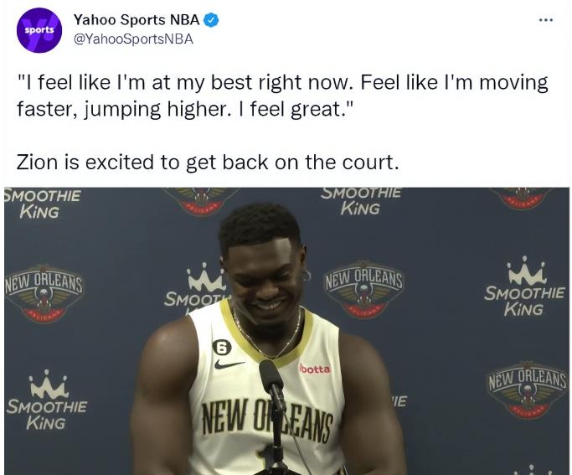Screen dimensions: 572x475
Task: Open the three-dot more options menu
Action: tap(546, 20)
